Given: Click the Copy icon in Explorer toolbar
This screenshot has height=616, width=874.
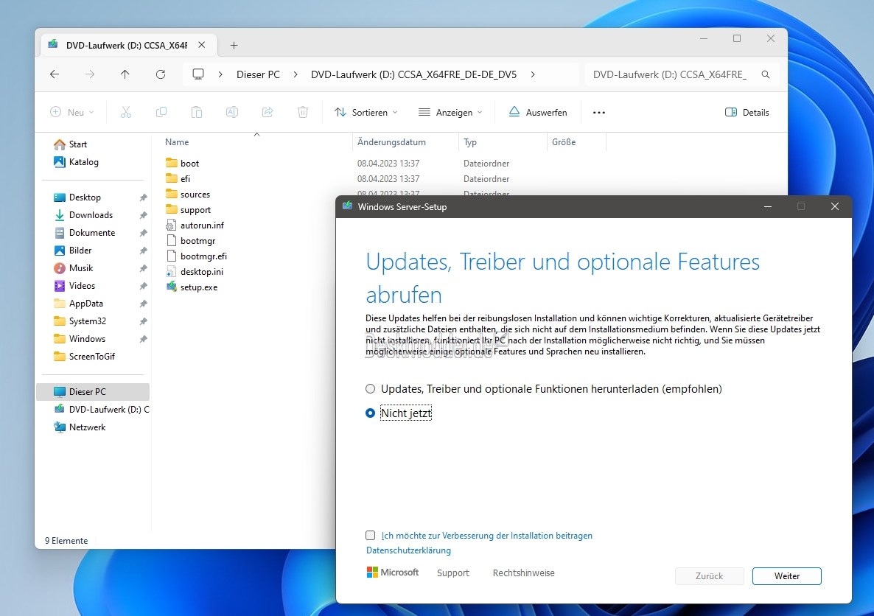Looking at the screenshot, I should (161, 112).
